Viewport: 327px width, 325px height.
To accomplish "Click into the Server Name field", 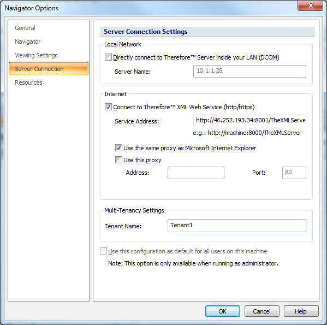I will click(249, 71).
